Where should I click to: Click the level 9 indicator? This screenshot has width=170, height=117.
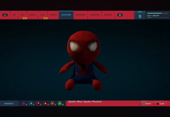(140, 16)
